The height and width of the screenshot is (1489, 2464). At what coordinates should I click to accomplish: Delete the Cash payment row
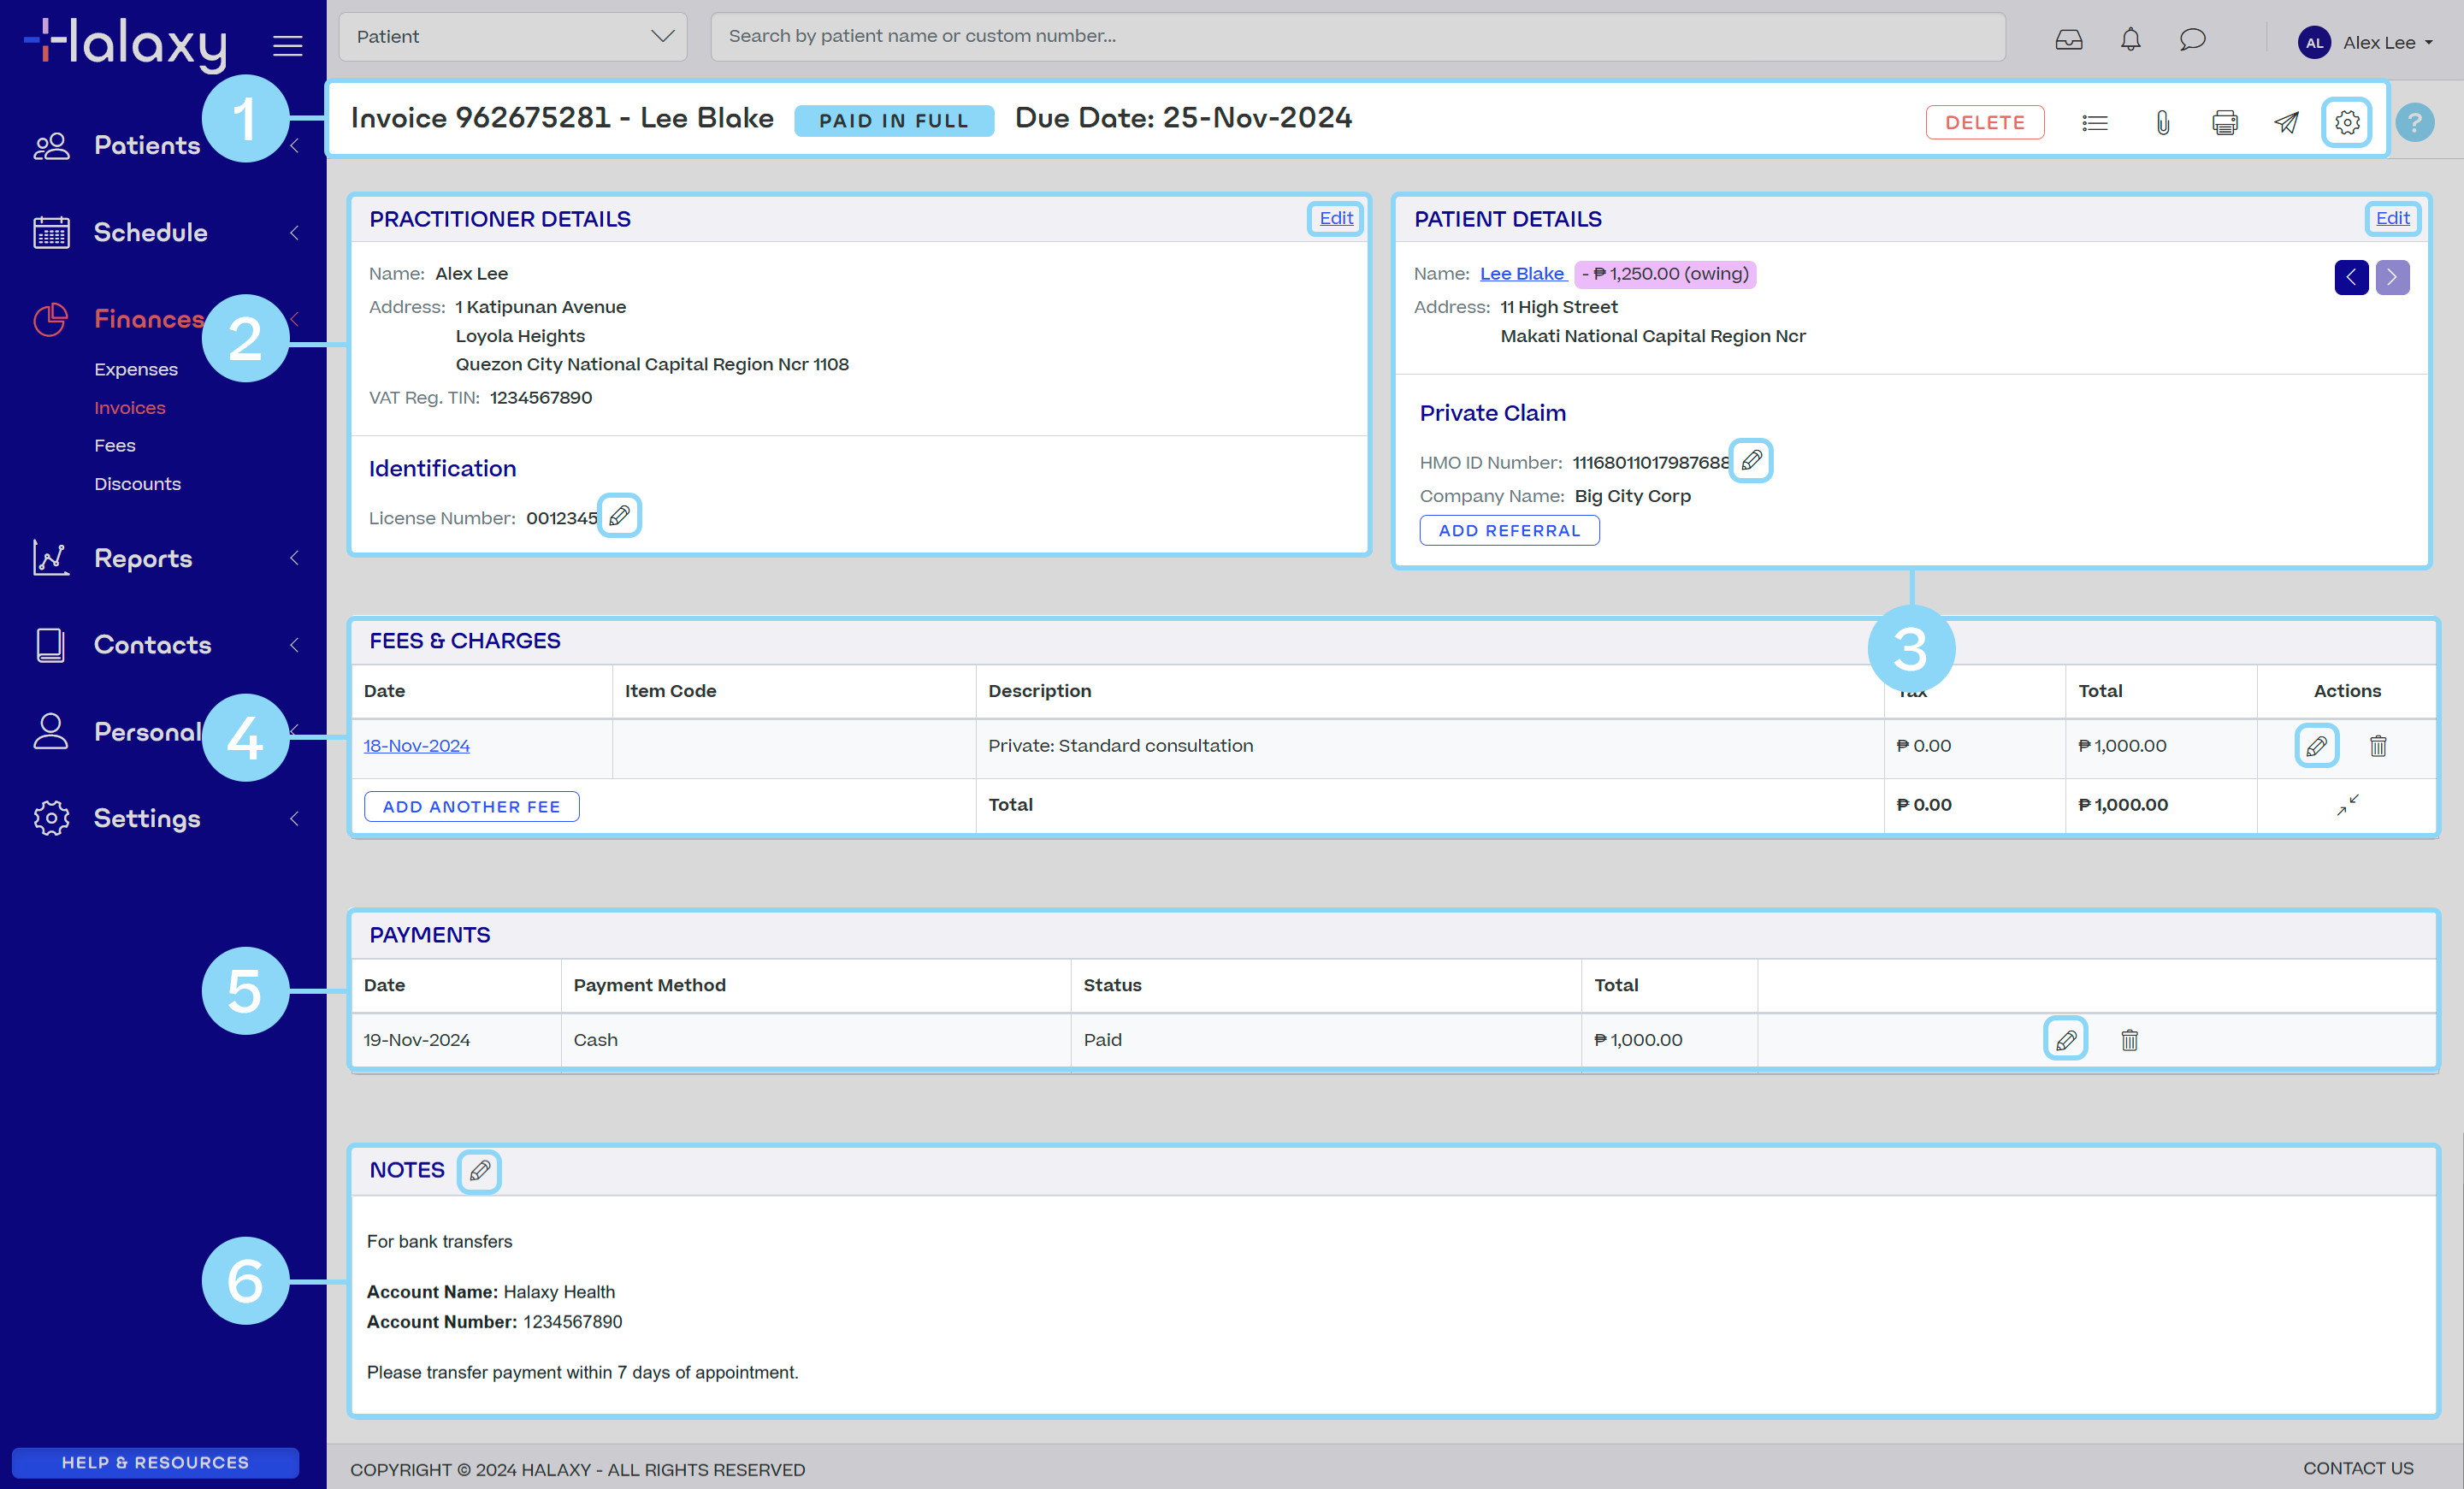tap(2129, 1039)
